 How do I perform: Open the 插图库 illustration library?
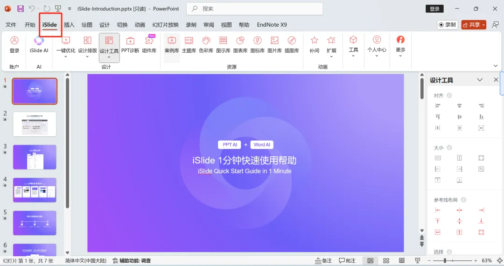click(x=292, y=44)
